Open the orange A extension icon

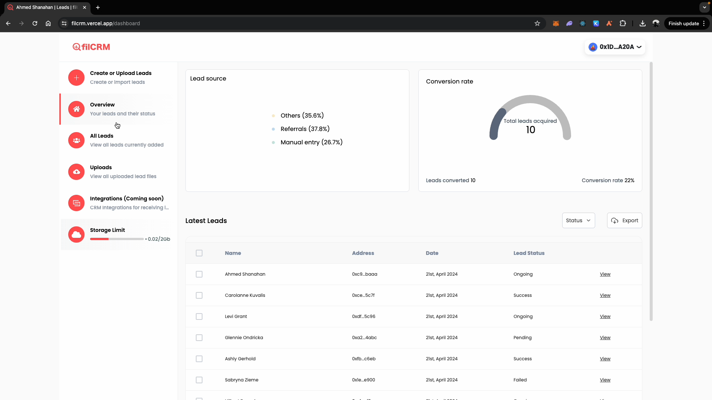(609, 23)
